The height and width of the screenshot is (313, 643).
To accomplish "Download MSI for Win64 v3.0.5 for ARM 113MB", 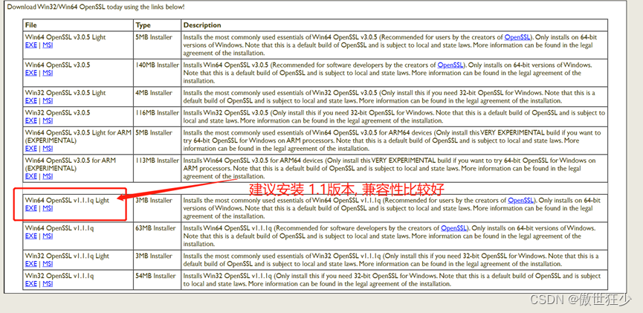I will (48, 176).
